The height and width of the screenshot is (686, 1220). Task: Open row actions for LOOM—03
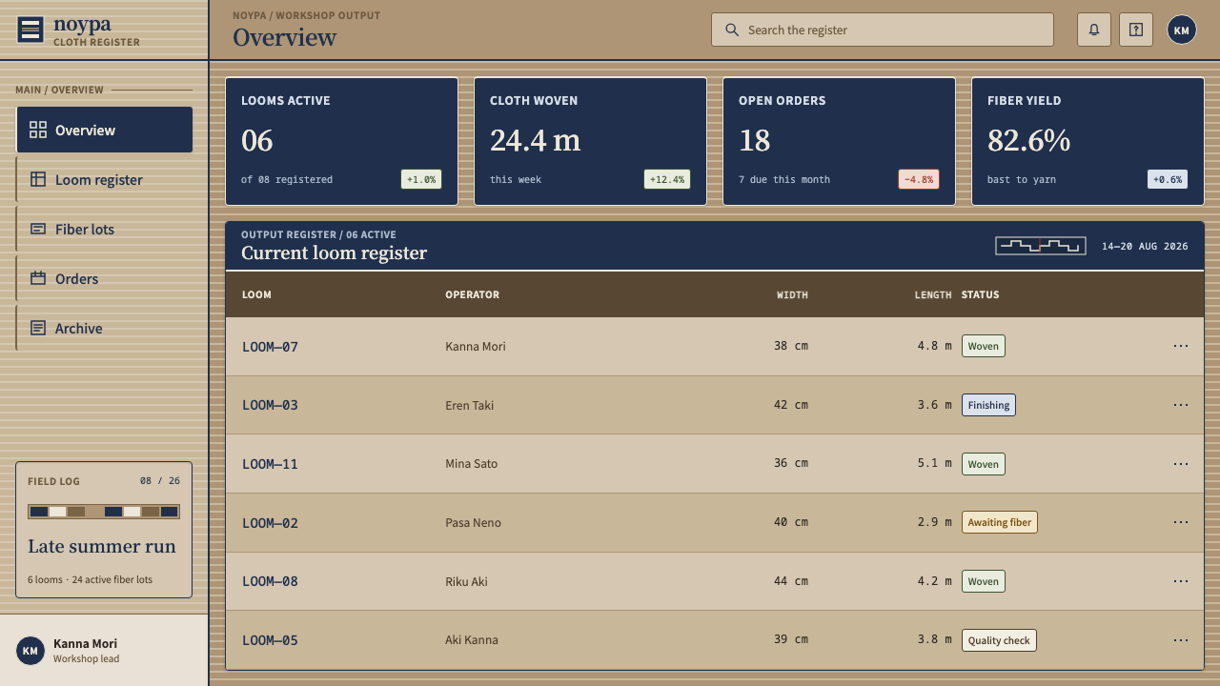[1181, 405]
